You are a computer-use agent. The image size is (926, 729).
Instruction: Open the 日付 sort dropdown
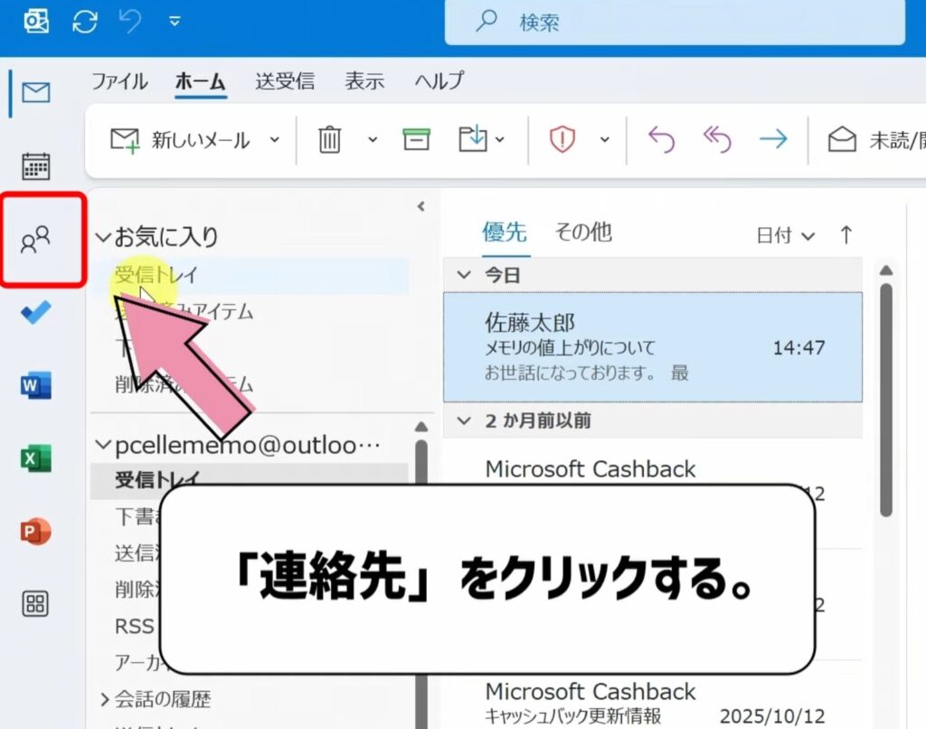[x=784, y=233]
